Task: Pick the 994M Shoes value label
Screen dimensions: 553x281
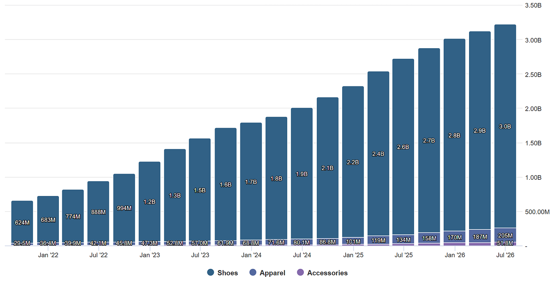Action: tap(124, 208)
